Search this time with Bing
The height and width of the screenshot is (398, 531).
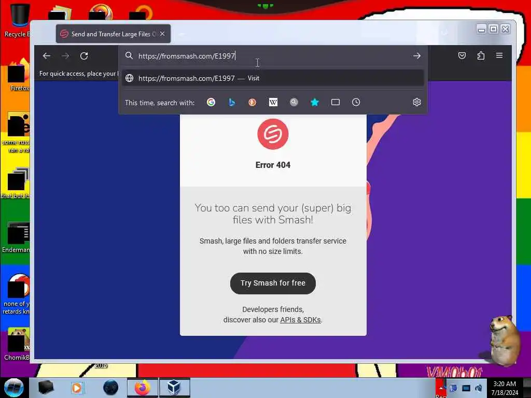tap(232, 102)
